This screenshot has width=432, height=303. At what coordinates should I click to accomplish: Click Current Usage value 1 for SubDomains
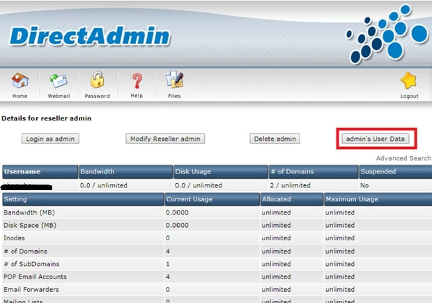tap(168, 264)
